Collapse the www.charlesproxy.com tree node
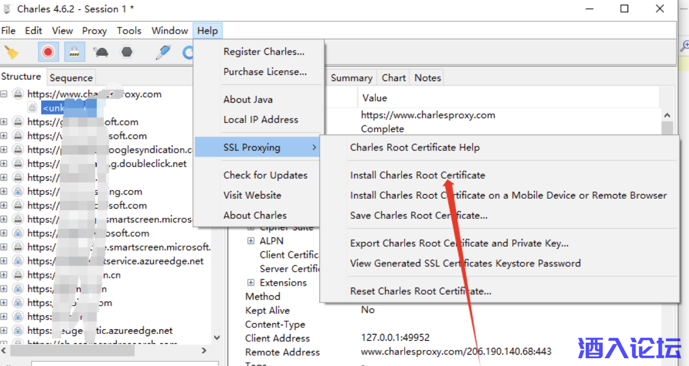 pyautogui.click(x=4, y=94)
